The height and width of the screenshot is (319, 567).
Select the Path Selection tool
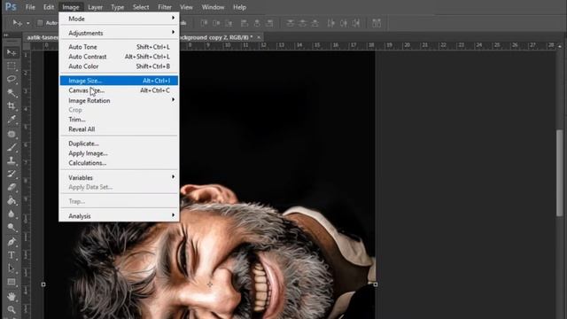(x=12, y=268)
